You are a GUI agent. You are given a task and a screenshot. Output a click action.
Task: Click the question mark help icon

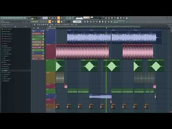[x=115, y=18]
